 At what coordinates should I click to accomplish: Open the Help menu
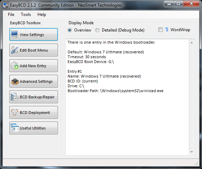pos(42,15)
